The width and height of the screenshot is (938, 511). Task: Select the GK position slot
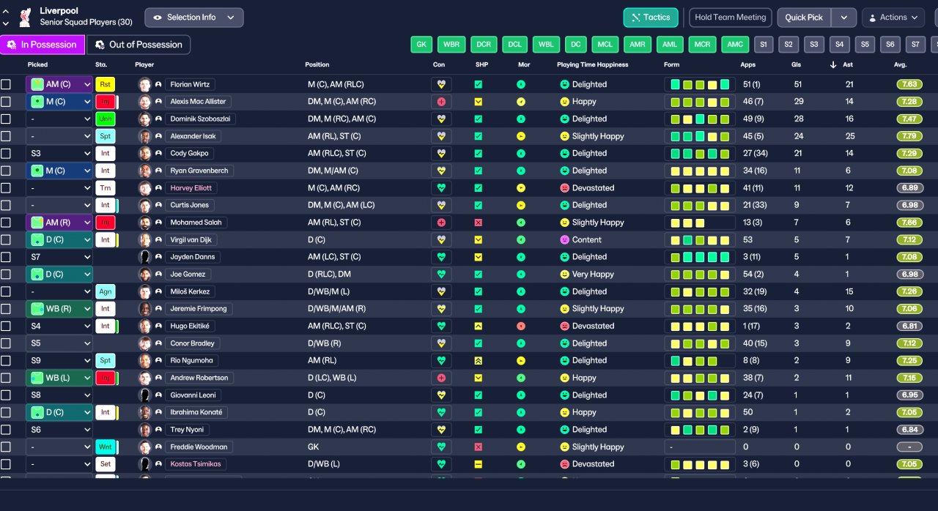421,45
